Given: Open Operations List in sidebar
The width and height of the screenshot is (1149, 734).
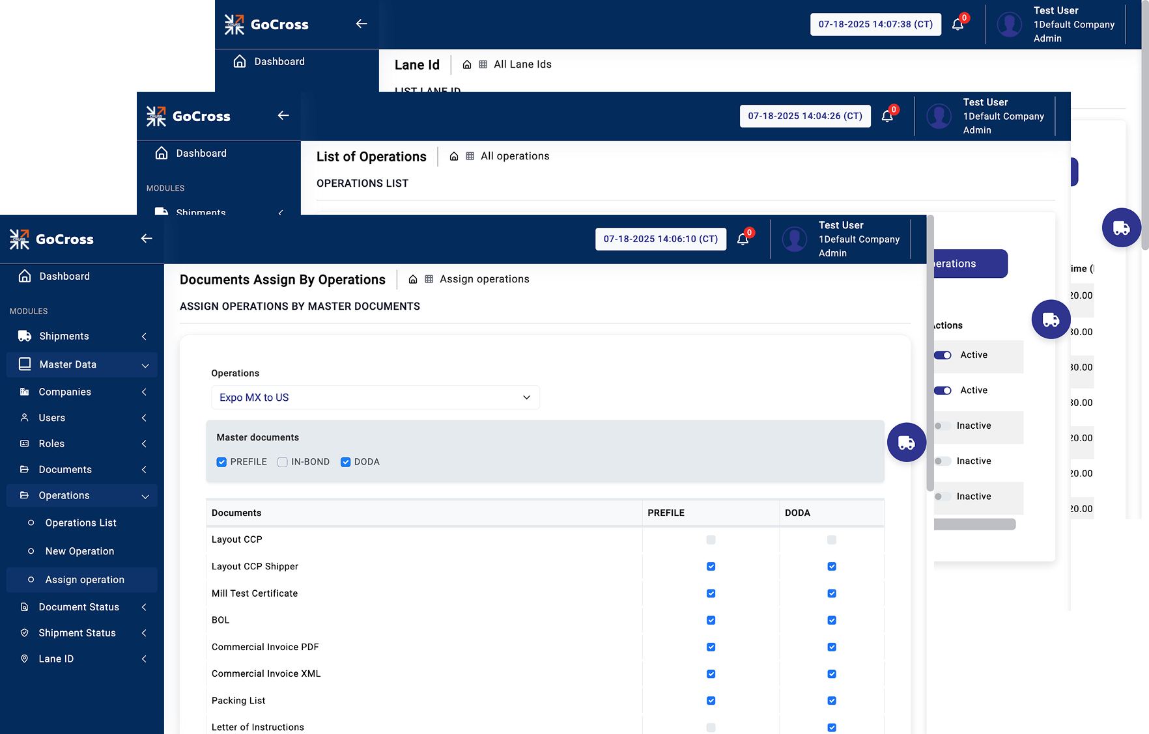Looking at the screenshot, I should coord(81,523).
